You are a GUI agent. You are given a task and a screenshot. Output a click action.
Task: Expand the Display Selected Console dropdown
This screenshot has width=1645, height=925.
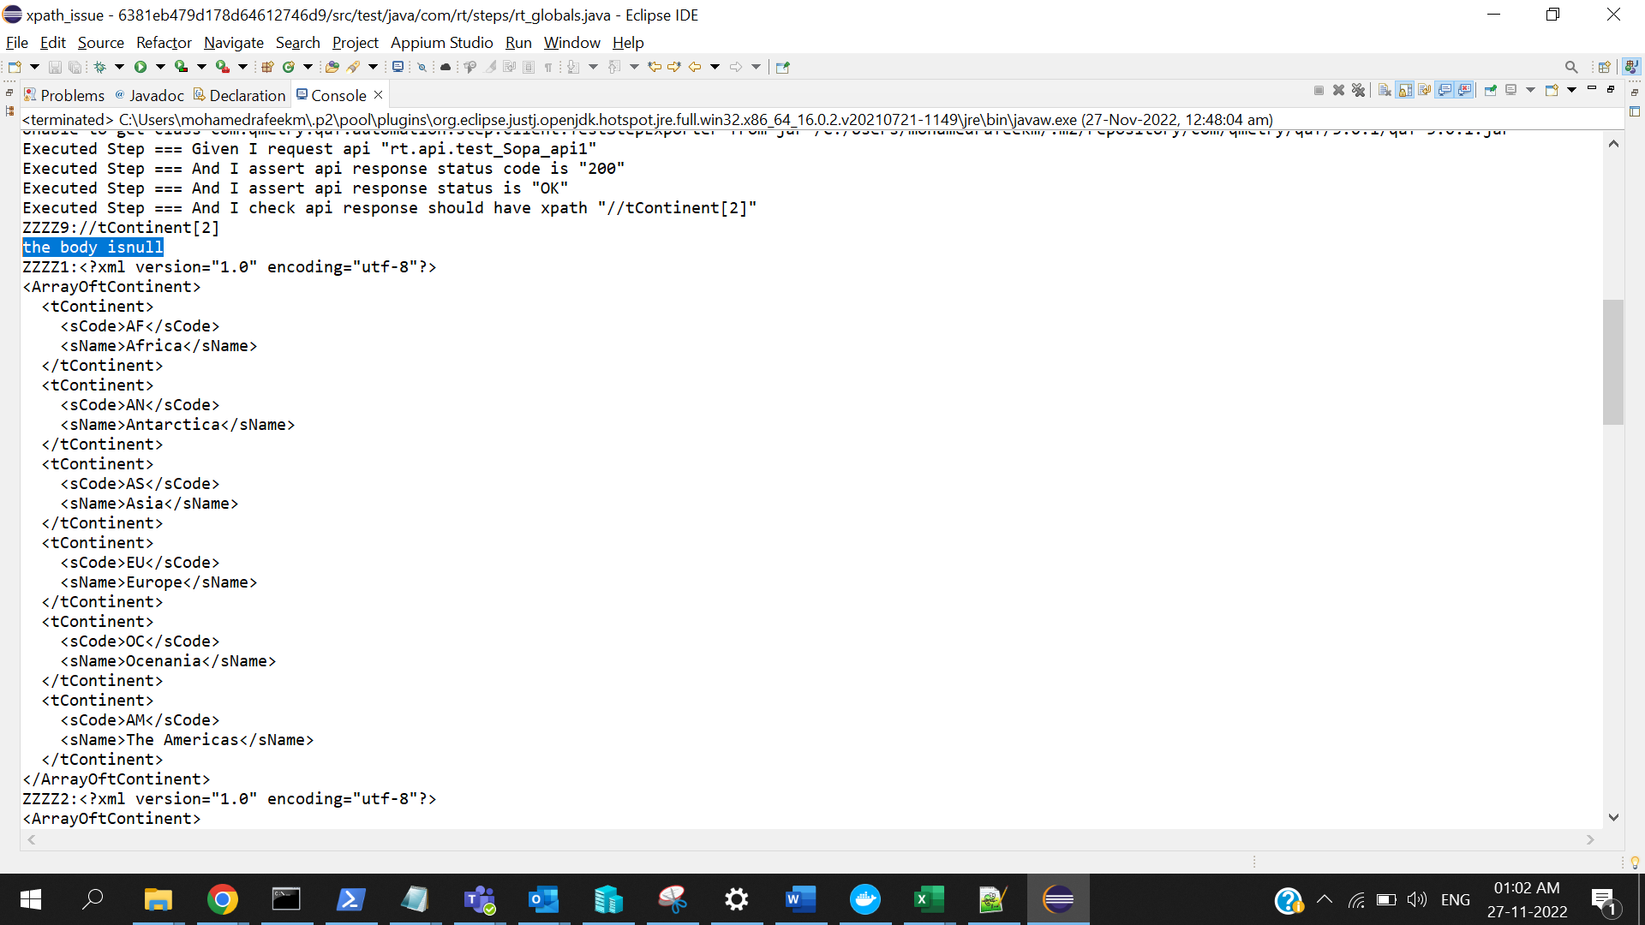1530,90
